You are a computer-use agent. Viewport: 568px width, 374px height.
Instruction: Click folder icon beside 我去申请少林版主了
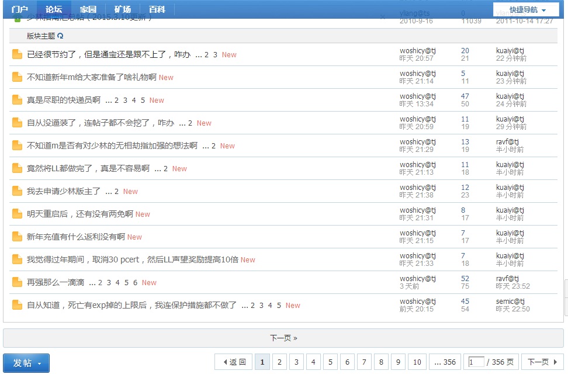[x=17, y=191]
